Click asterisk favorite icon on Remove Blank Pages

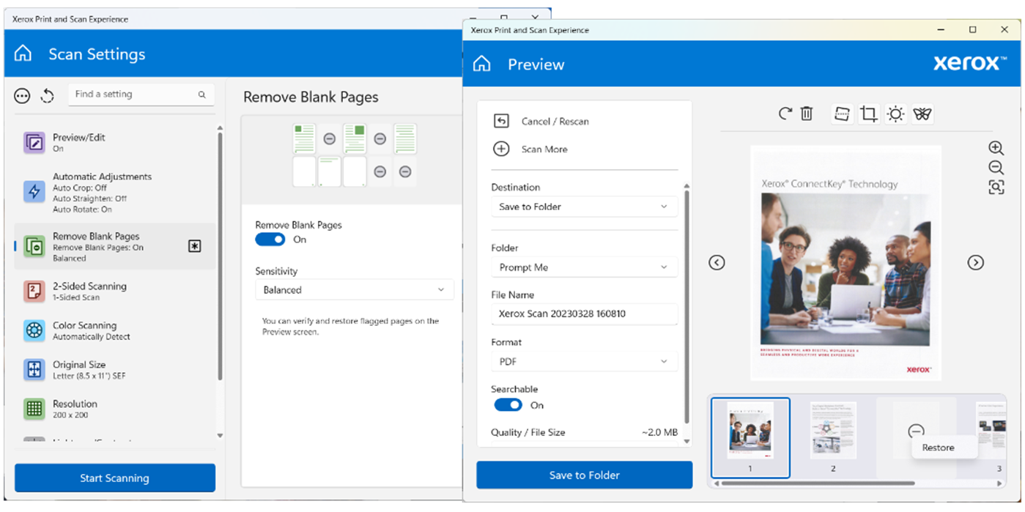point(195,246)
